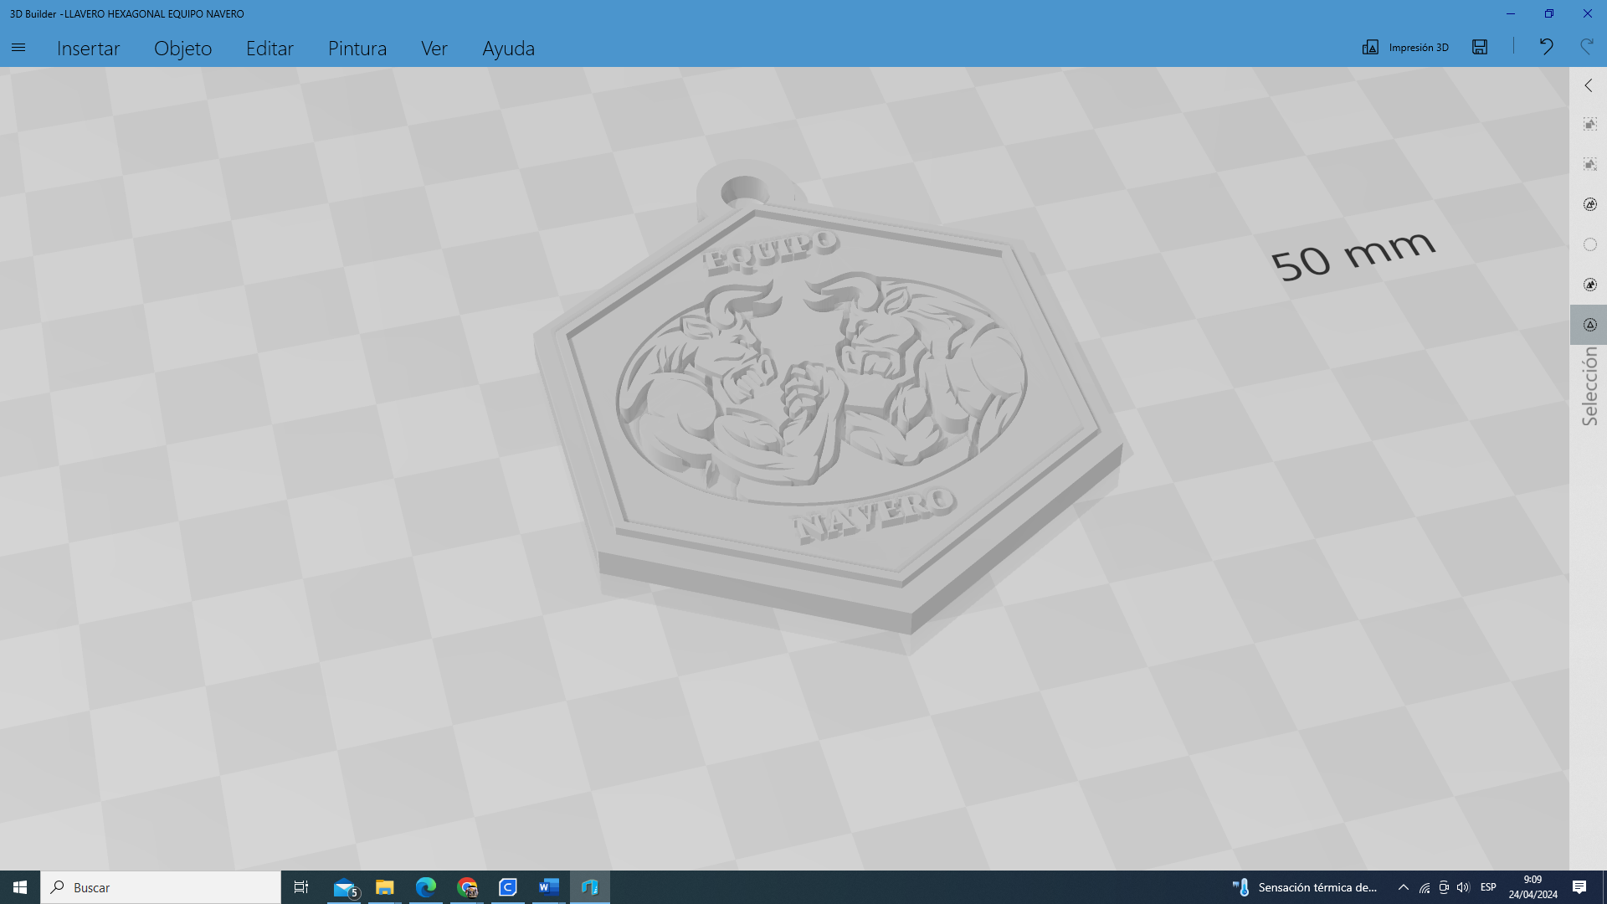
Task: Click the redo arrow icon
Action: [x=1586, y=47]
